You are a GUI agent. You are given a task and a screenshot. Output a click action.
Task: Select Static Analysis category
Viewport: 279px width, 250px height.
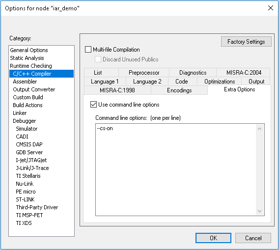pos(41,58)
